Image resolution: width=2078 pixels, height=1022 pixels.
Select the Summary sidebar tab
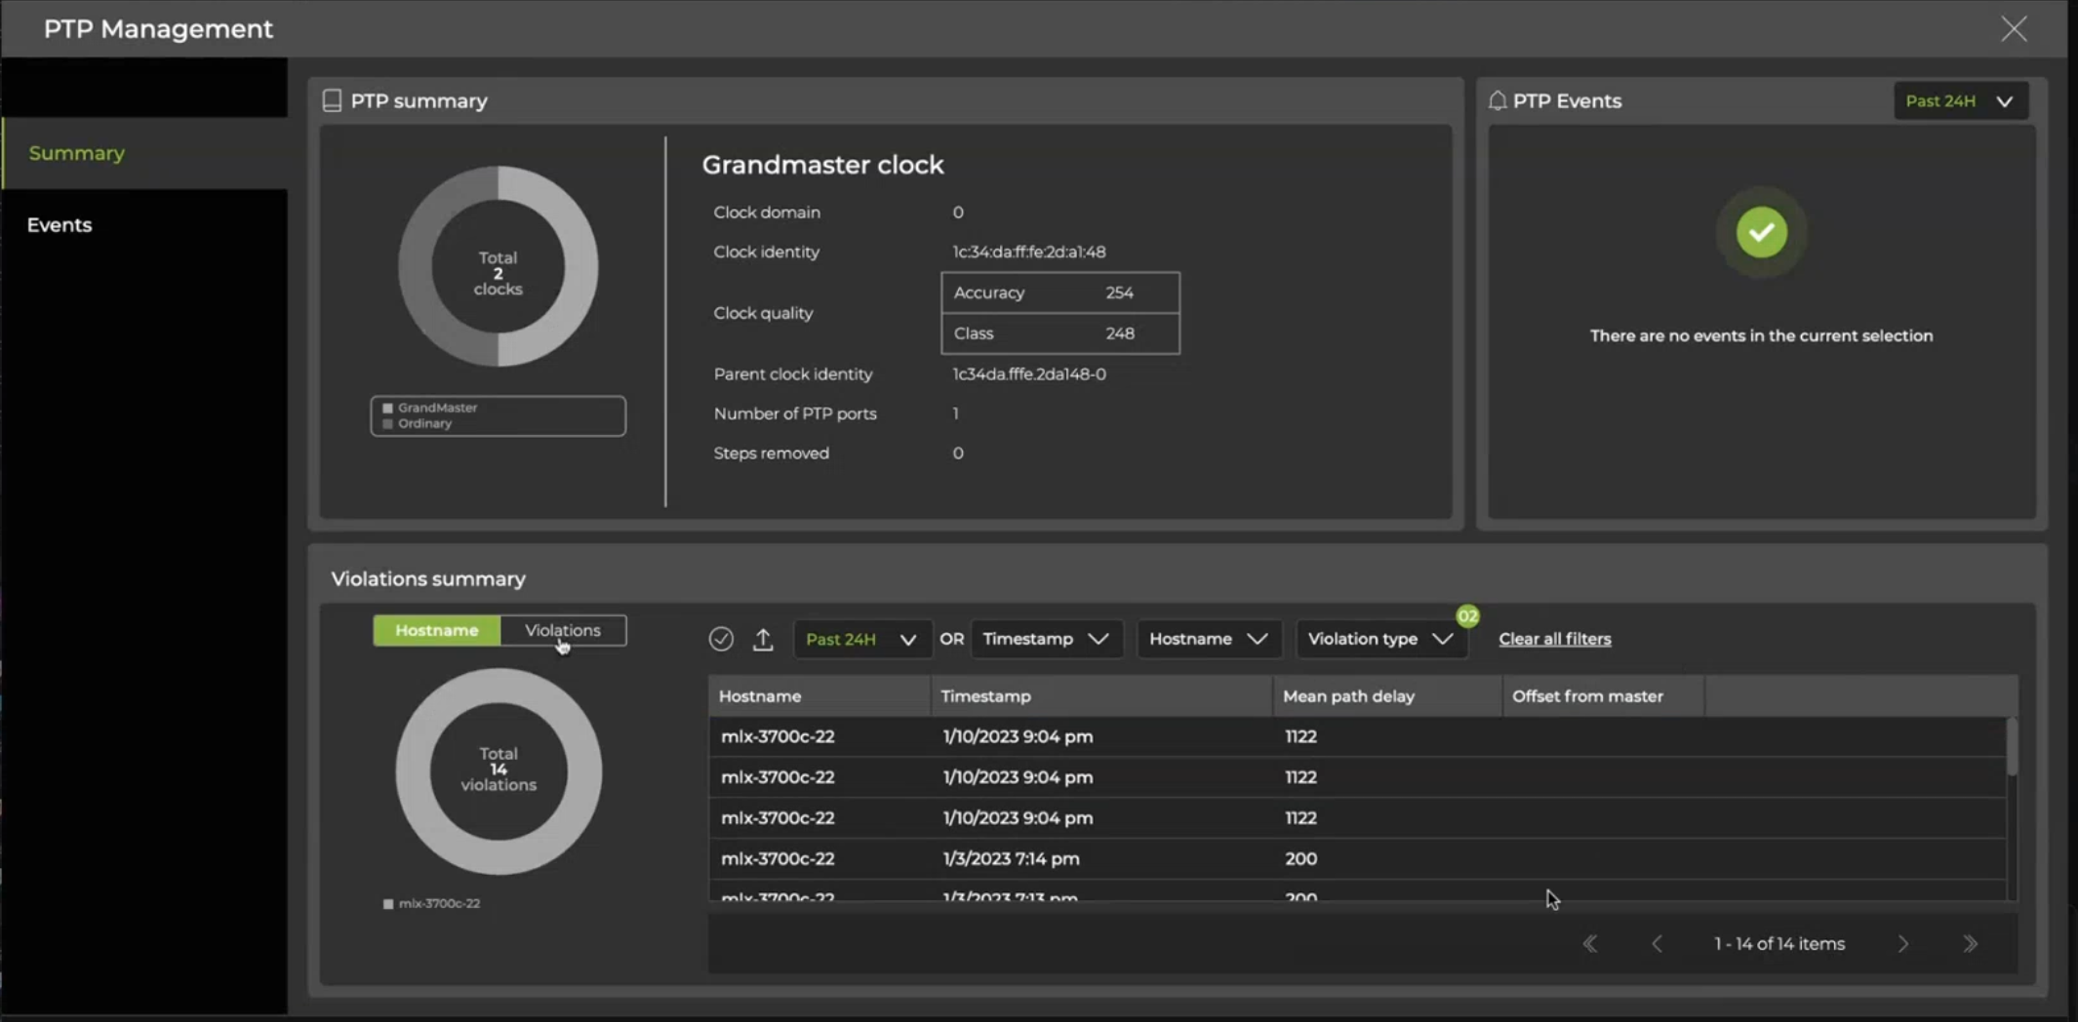(x=77, y=153)
